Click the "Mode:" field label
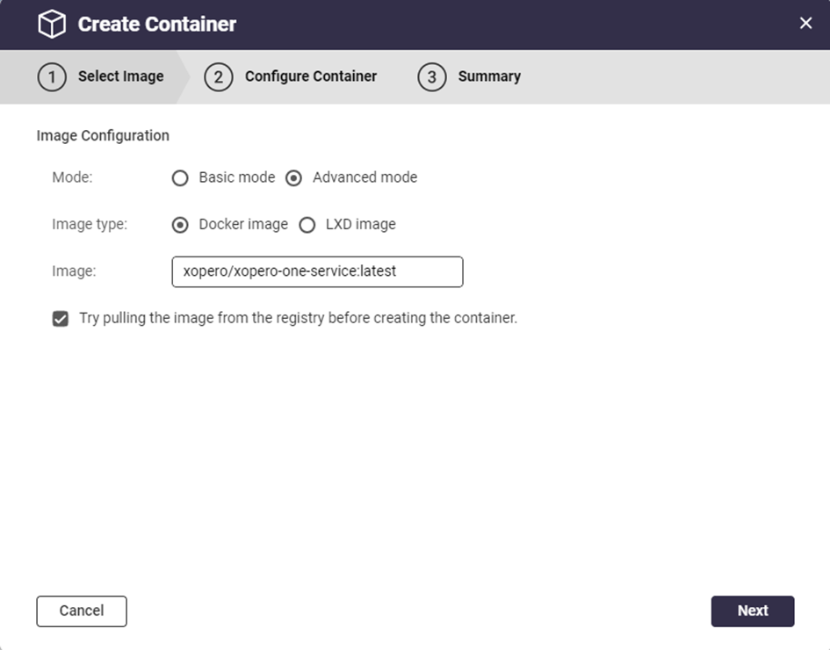This screenshot has height=650, width=830. (72, 177)
